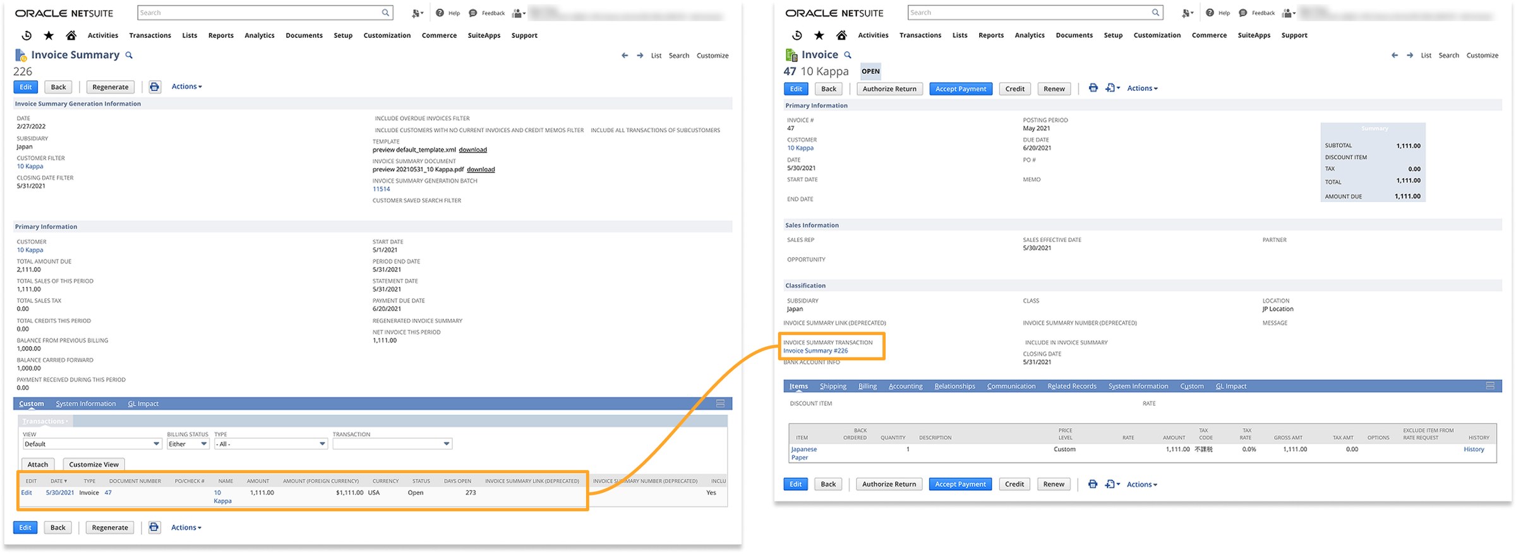1516x554 pixels.
Task: Open recent records clock icon in Invoice window
Action: pyautogui.click(x=797, y=35)
